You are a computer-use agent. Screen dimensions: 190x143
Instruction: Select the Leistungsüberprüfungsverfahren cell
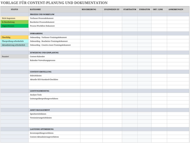54,99
